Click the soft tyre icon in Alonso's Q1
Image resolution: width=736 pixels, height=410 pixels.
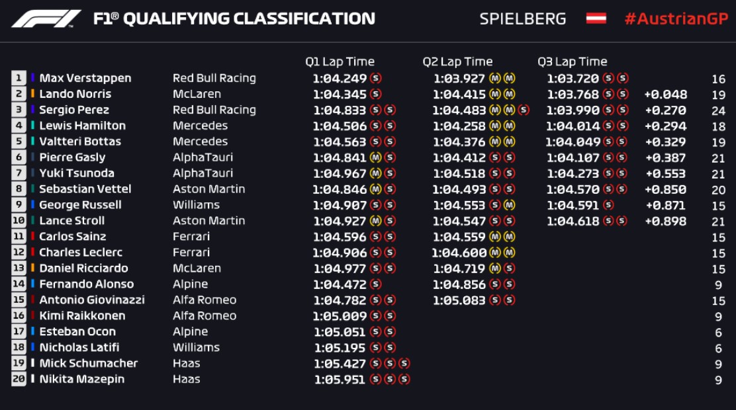pos(375,284)
